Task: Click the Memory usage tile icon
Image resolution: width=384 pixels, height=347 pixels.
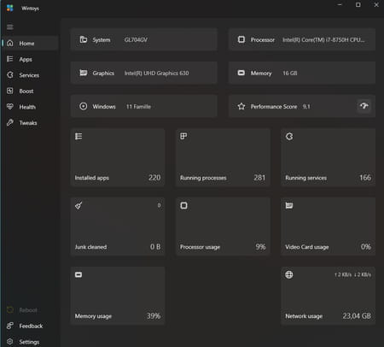Action: 79,274
